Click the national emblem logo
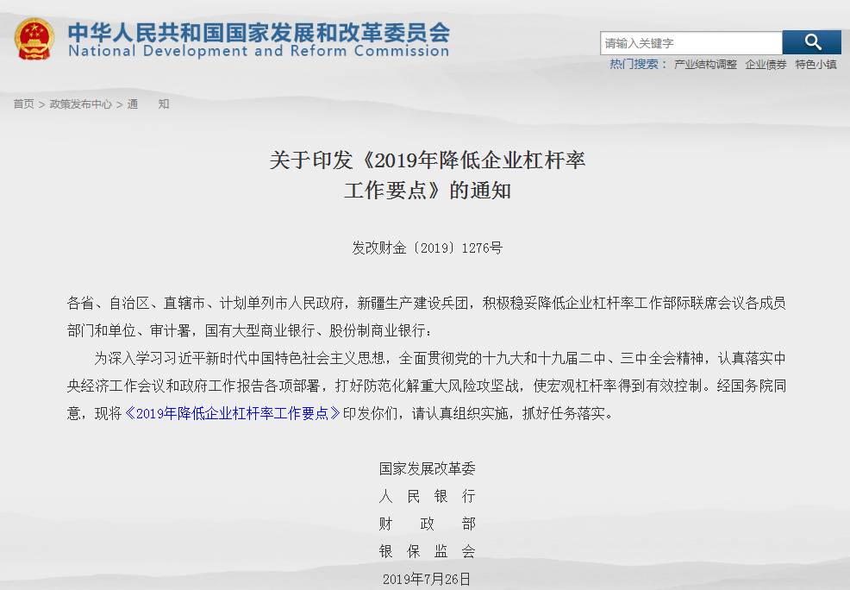Viewport: 850px width, 590px height. [34, 39]
